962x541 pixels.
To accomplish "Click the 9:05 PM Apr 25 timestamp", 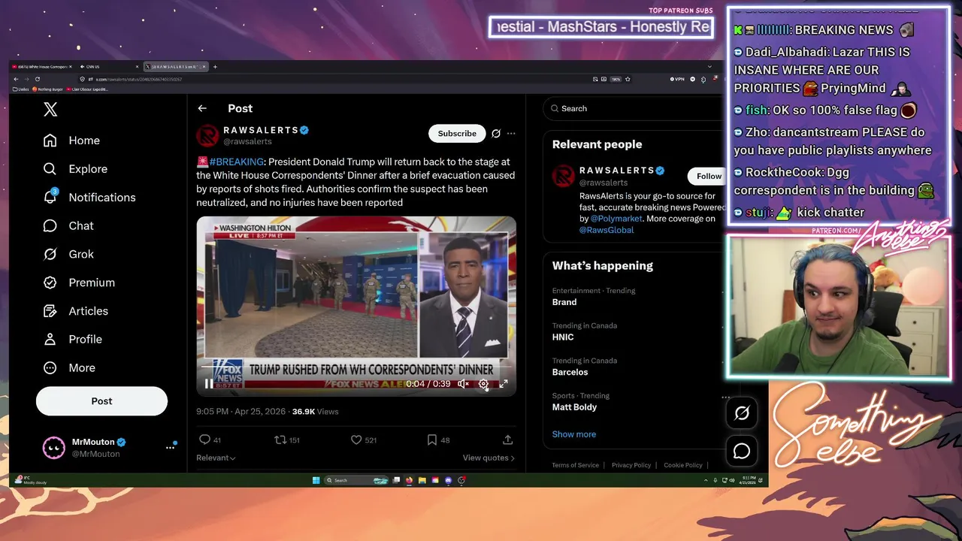I will (241, 412).
